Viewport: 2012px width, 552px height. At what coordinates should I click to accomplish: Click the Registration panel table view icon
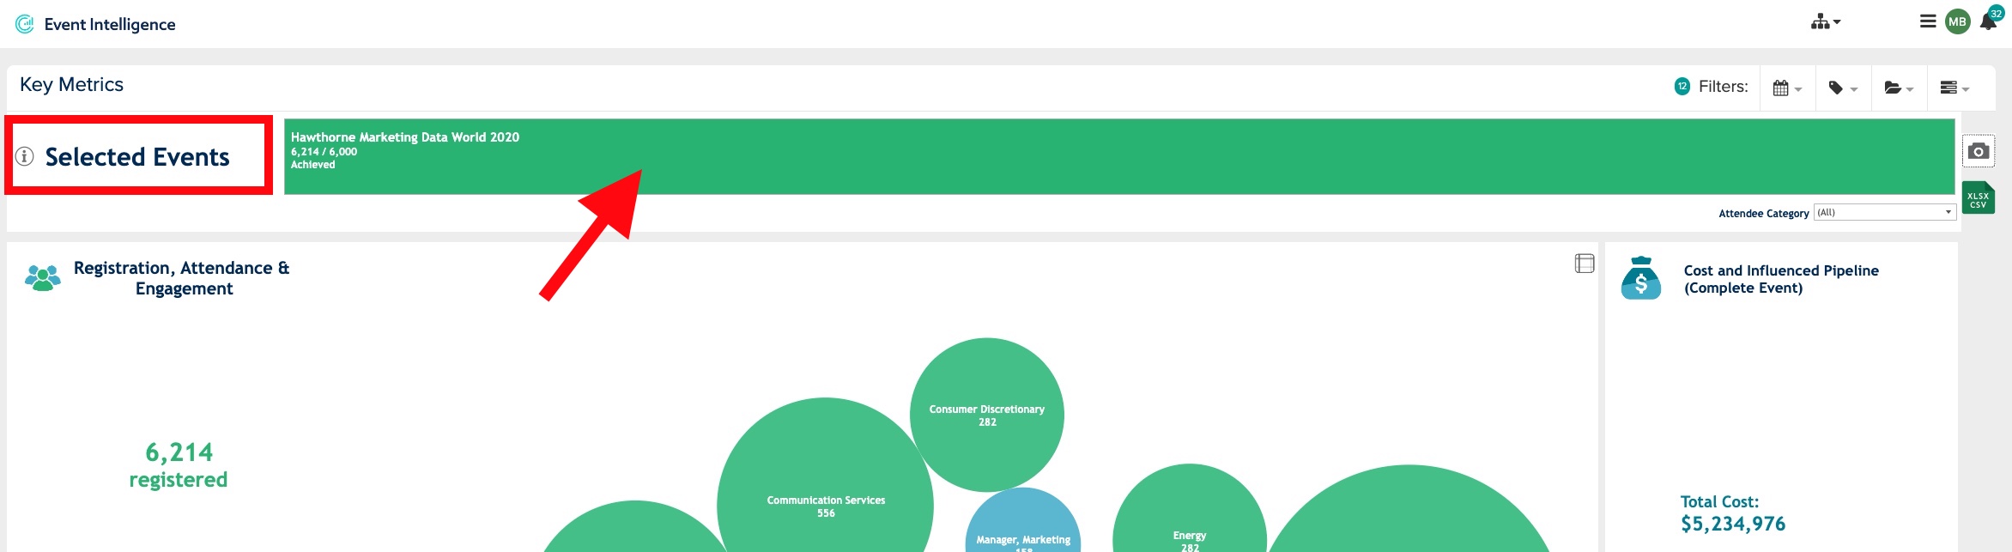click(1585, 264)
